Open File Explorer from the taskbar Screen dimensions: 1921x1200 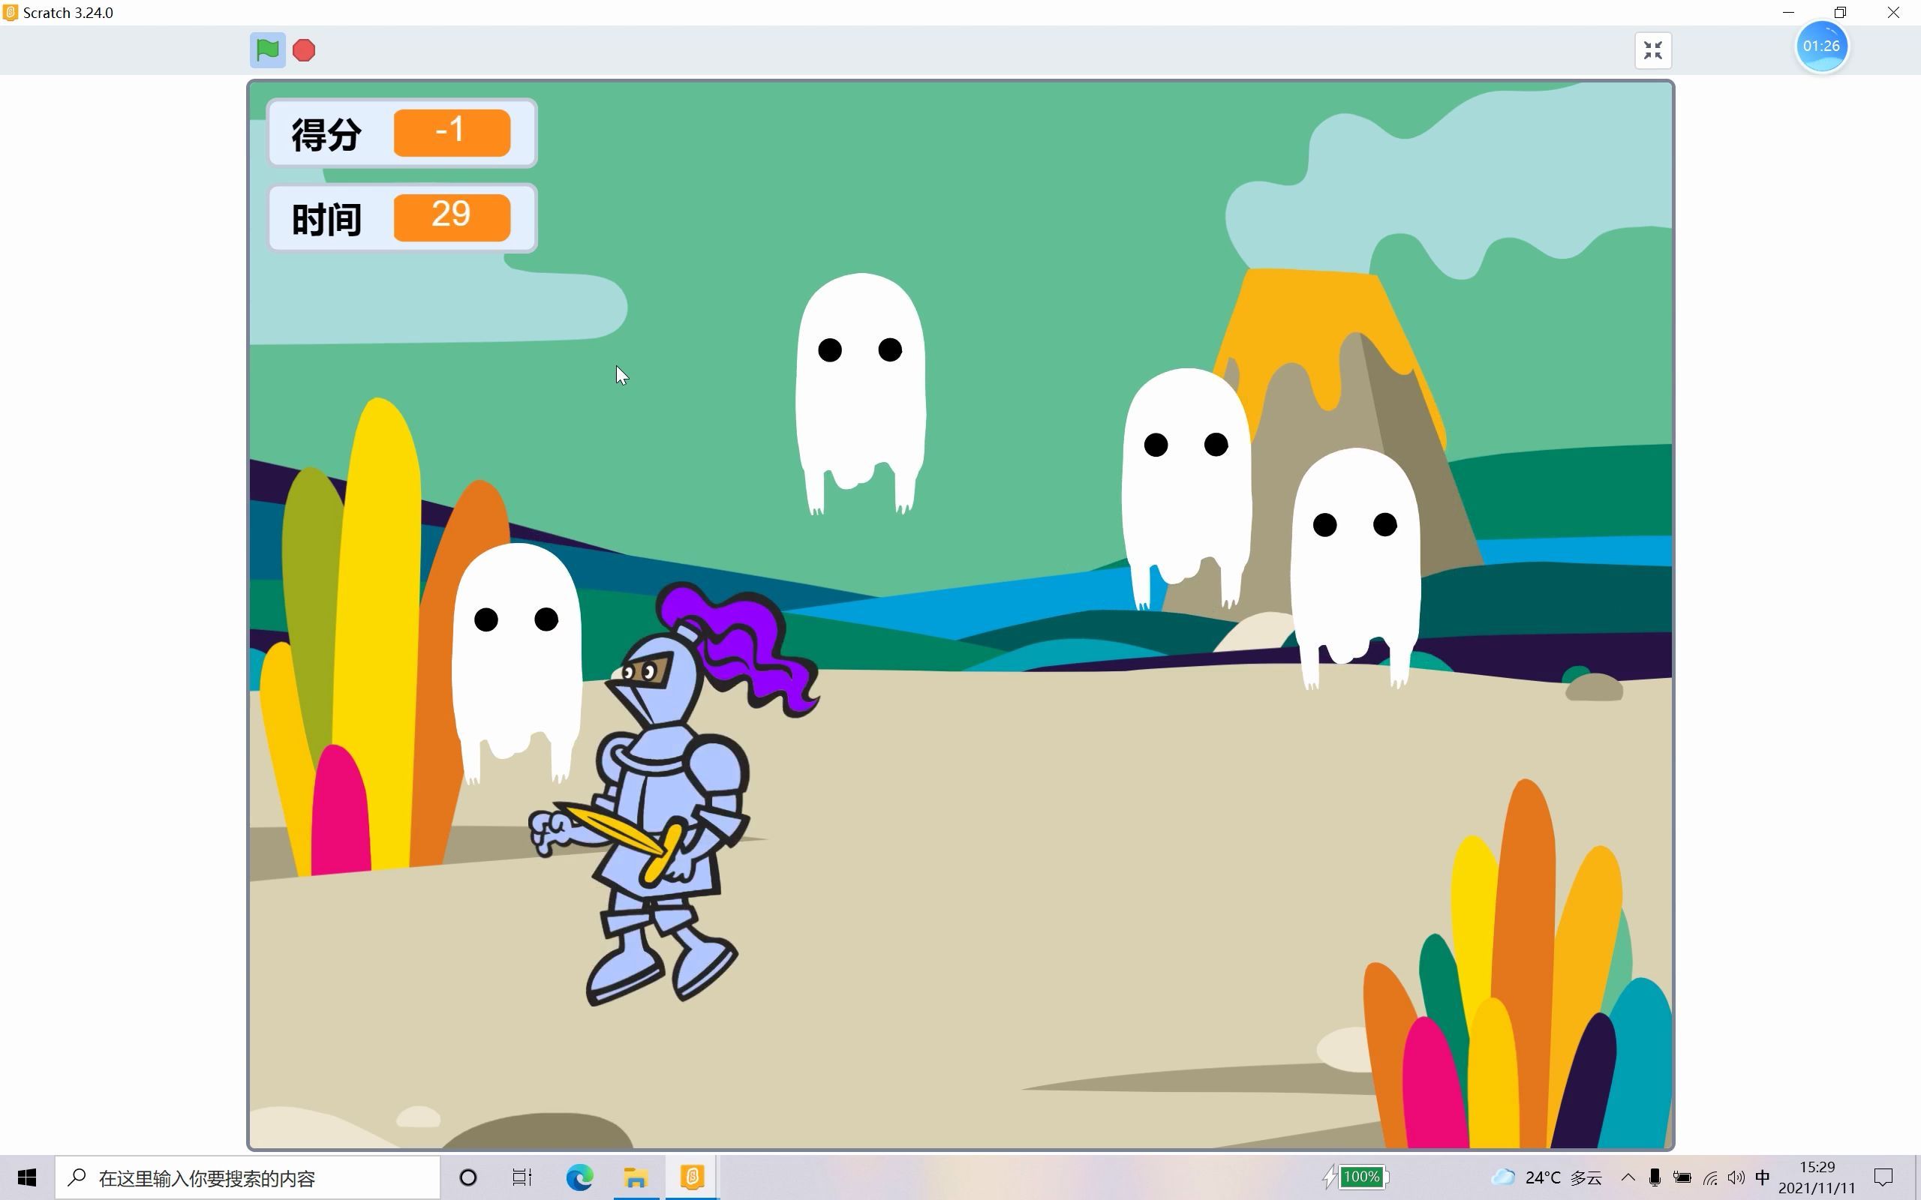click(636, 1177)
